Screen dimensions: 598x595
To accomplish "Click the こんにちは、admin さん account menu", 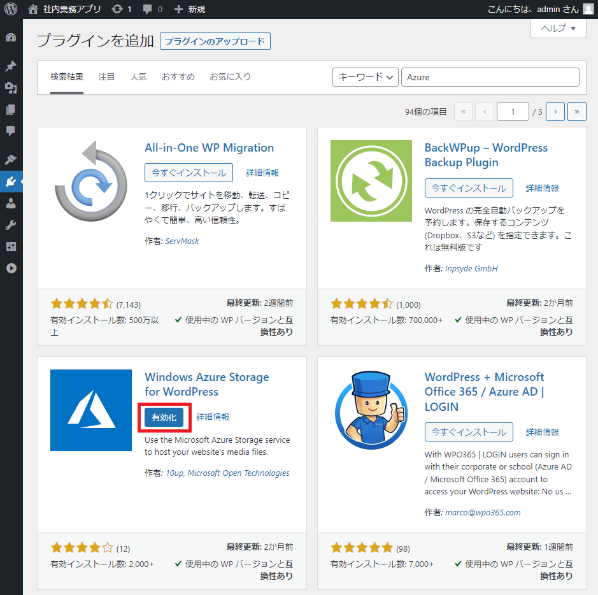I will [541, 9].
